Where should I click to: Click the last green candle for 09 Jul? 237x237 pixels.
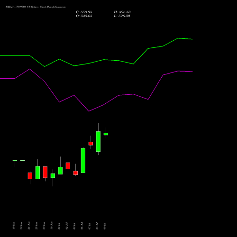(x=106, y=134)
